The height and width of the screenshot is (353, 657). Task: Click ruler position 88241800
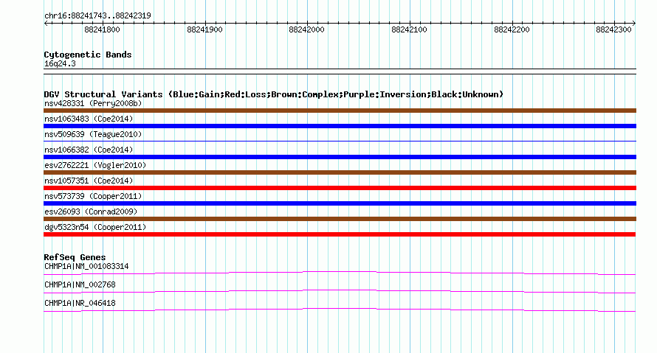click(102, 29)
